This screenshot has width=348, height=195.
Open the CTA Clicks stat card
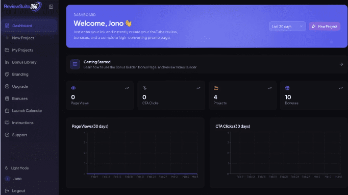171,95
